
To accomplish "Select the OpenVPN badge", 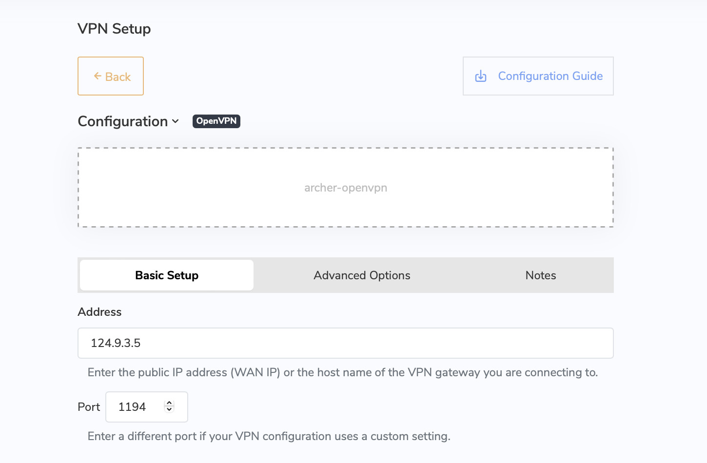I will 216,121.
